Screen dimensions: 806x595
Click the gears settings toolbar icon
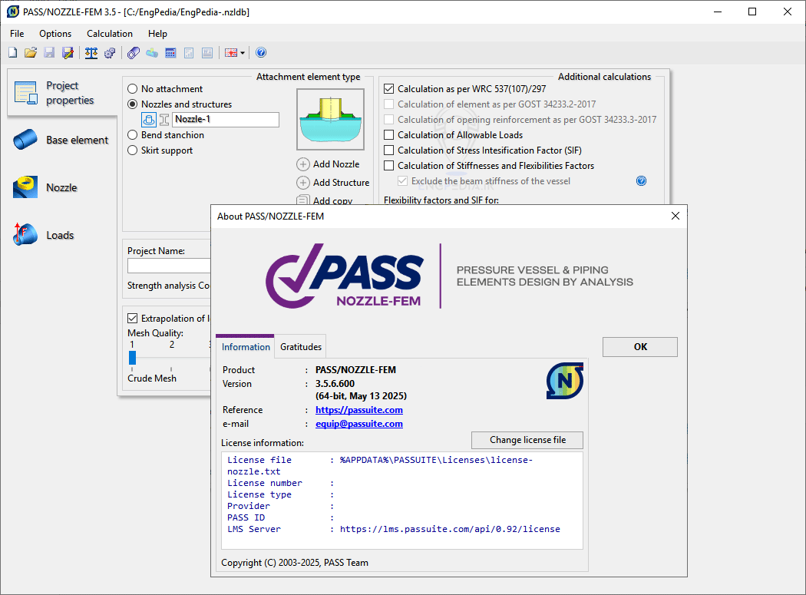tap(110, 53)
